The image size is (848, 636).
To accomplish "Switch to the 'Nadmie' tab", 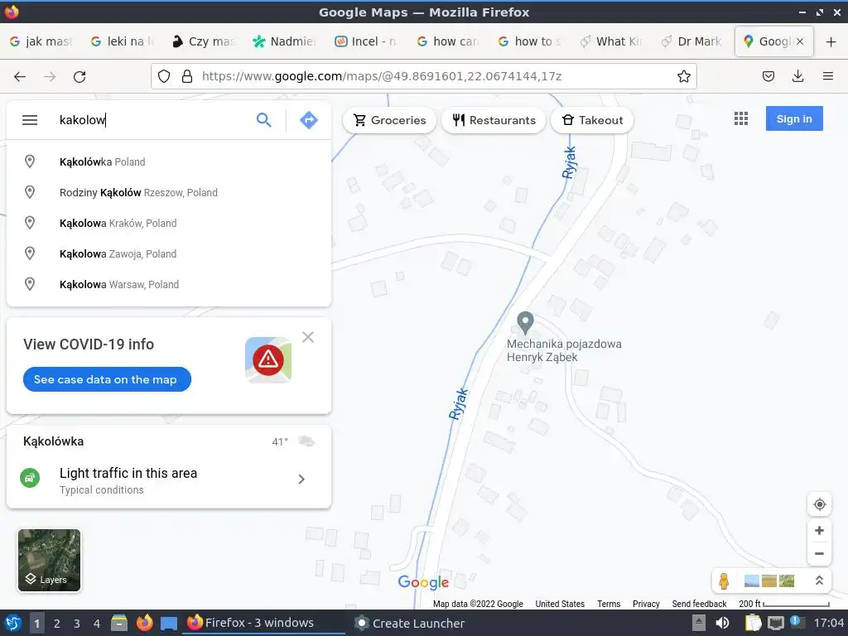I will [x=285, y=41].
